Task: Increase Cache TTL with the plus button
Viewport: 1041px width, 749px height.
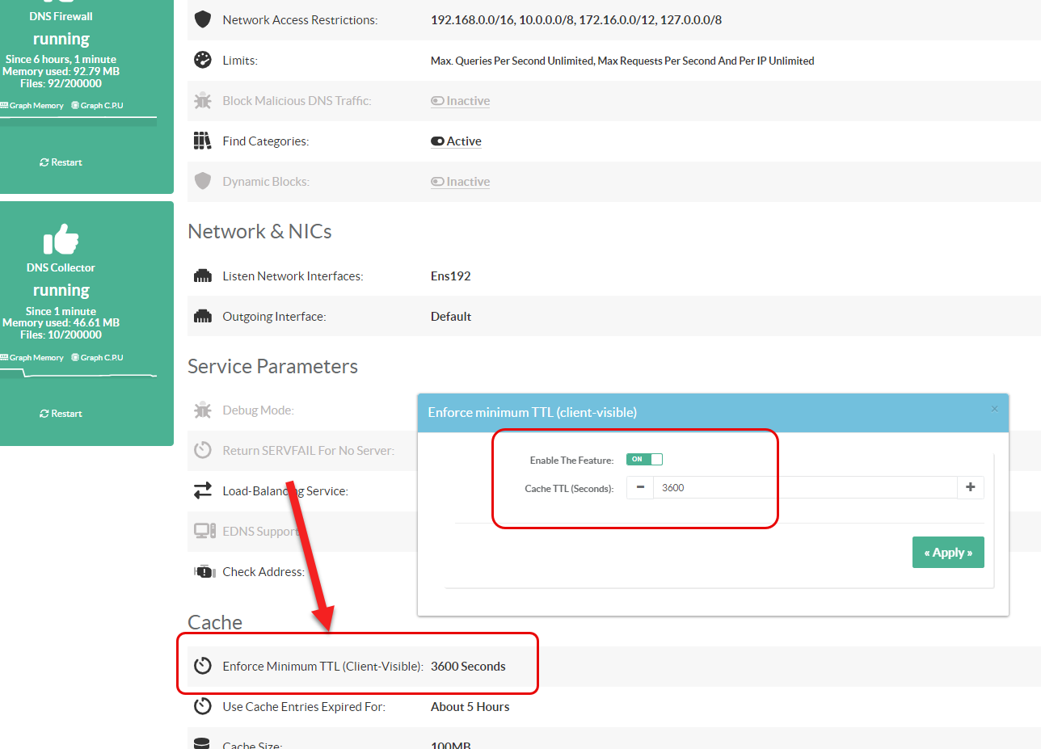Action: coord(971,487)
